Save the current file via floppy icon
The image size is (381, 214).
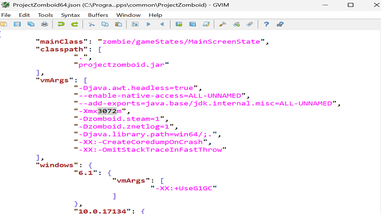coord(17,24)
